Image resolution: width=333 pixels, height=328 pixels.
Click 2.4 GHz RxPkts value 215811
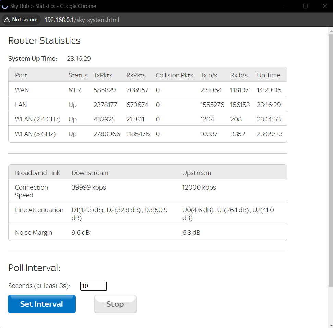click(x=135, y=119)
